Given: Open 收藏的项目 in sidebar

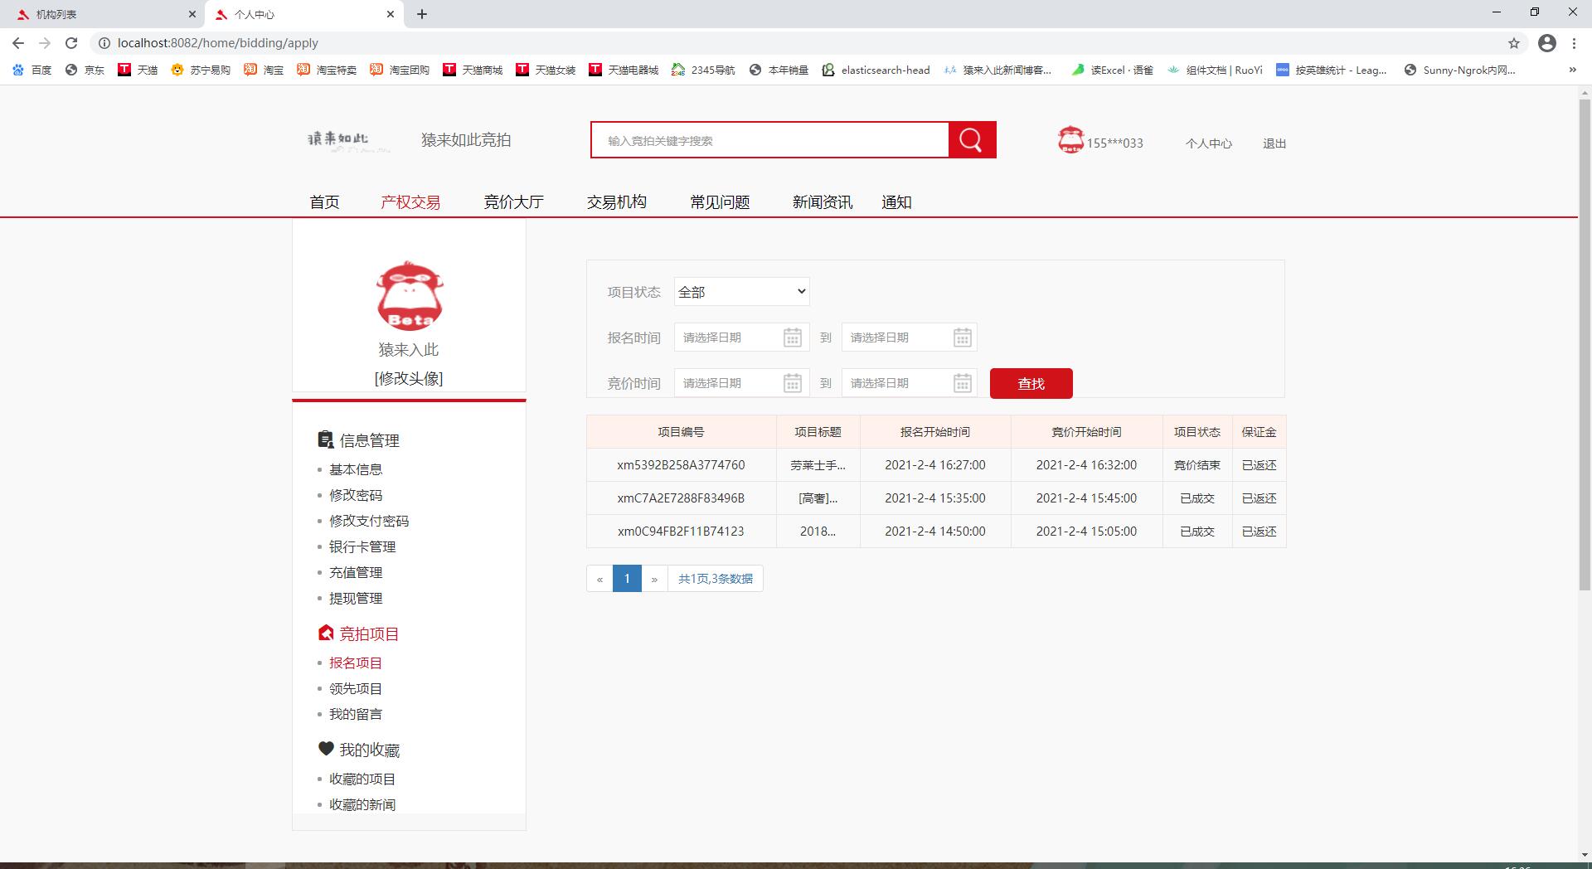Looking at the screenshot, I should tap(362, 779).
